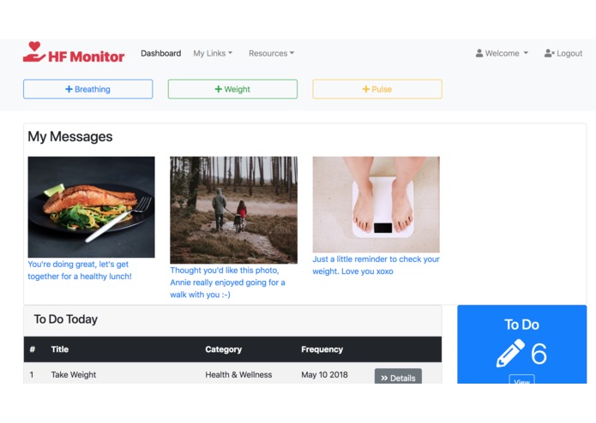Expand the Resources dropdown menu
The height and width of the screenshot is (423, 596).
click(x=271, y=53)
